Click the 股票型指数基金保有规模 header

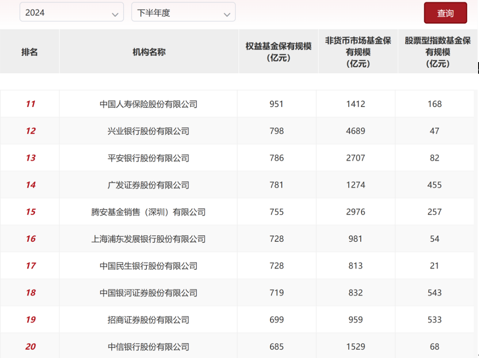(436, 52)
